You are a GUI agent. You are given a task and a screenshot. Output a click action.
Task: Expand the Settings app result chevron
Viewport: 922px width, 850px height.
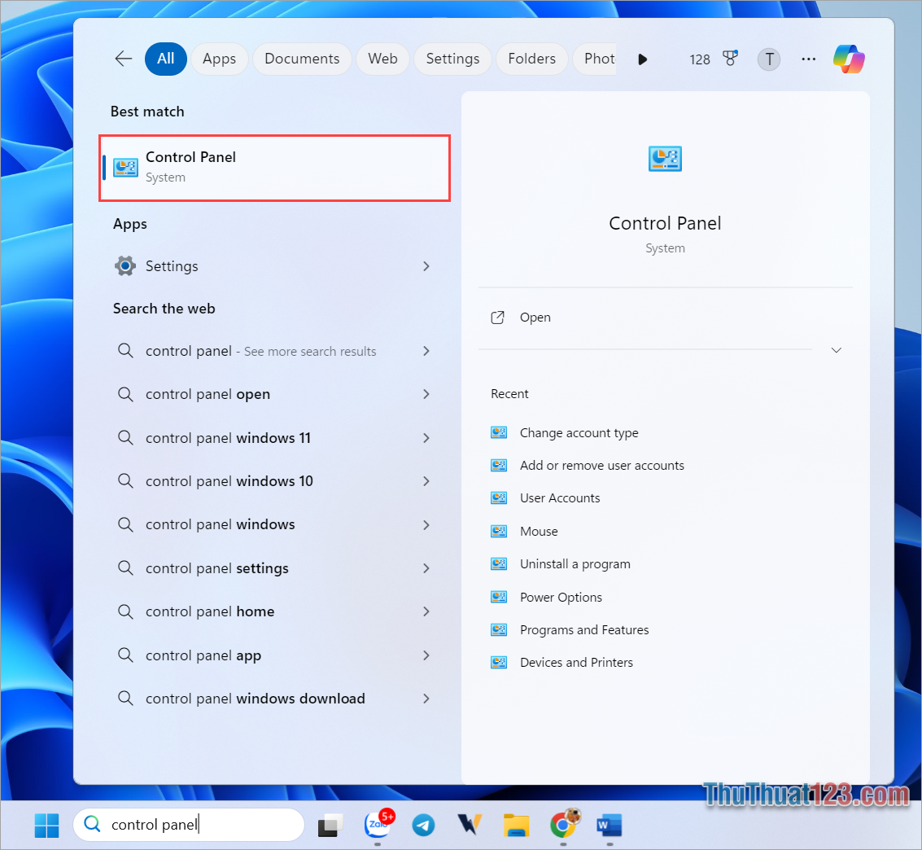point(426,266)
